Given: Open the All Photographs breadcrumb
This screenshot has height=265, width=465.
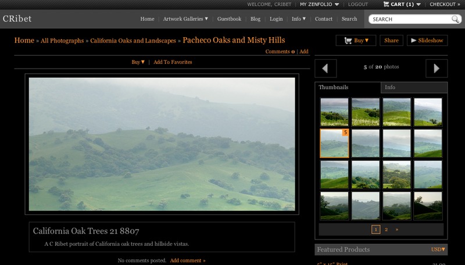Looking at the screenshot, I should coord(62,41).
